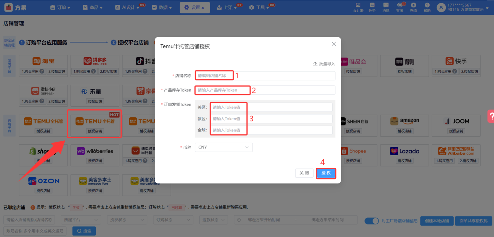Click the user avatar icon
Viewport: 494px width, 237px height.
coord(441,8)
